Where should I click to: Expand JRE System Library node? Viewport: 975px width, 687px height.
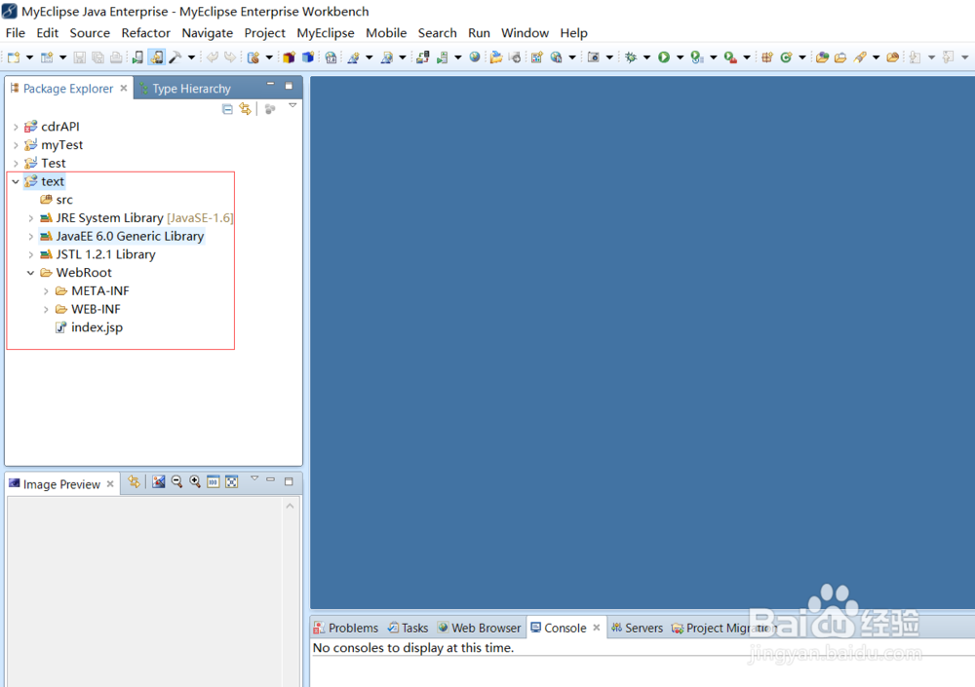point(30,218)
